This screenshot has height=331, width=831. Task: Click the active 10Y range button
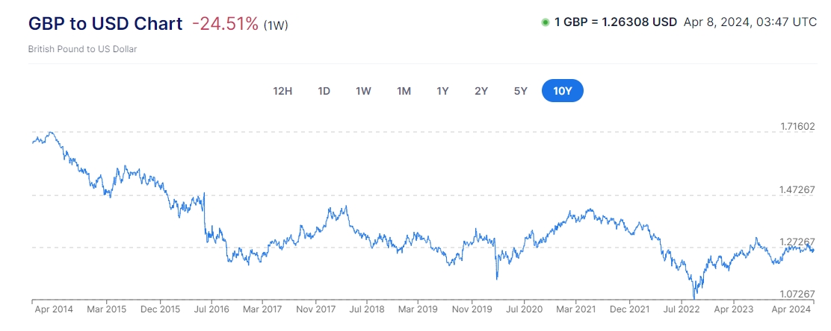point(563,91)
